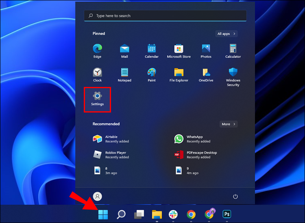Click 'Recently added' under Roblox Player
The image size is (305, 223).
click(117, 157)
